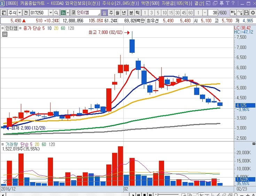This screenshot has width=256, height=196.
Task: Click the yellow 20 moving average legend
Action: point(56,28)
